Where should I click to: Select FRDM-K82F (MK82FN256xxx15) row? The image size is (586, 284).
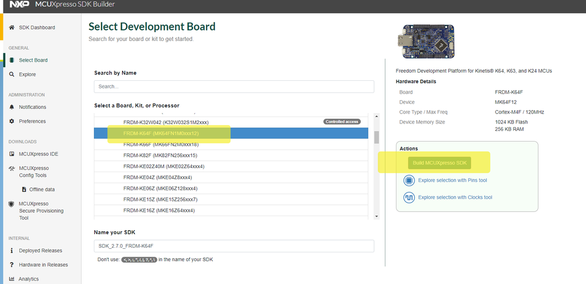[x=231, y=155]
